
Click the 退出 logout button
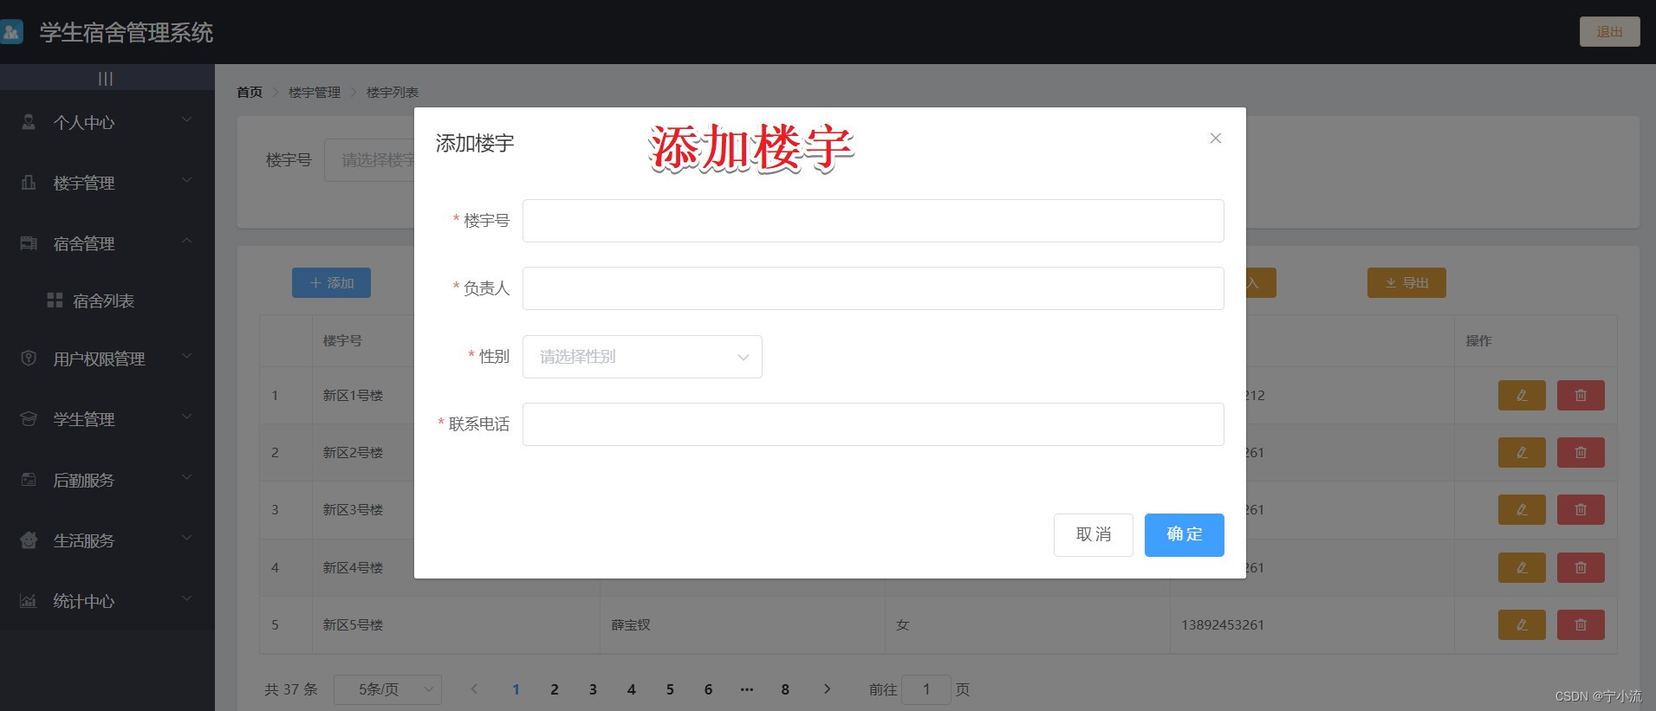pos(1609,32)
